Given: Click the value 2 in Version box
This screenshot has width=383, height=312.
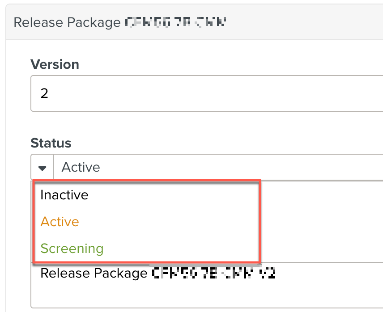Looking at the screenshot, I should click(x=44, y=94).
